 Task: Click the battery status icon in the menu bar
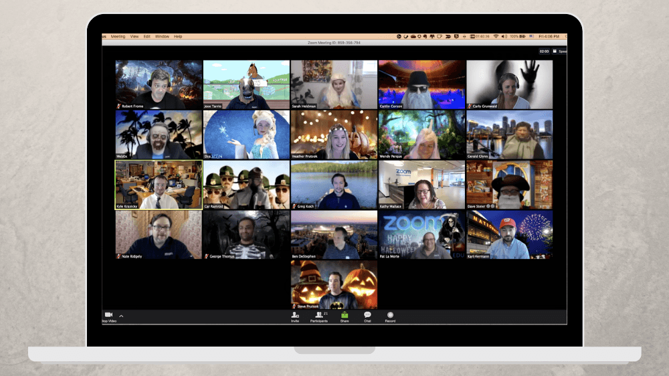(x=522, y=36)
